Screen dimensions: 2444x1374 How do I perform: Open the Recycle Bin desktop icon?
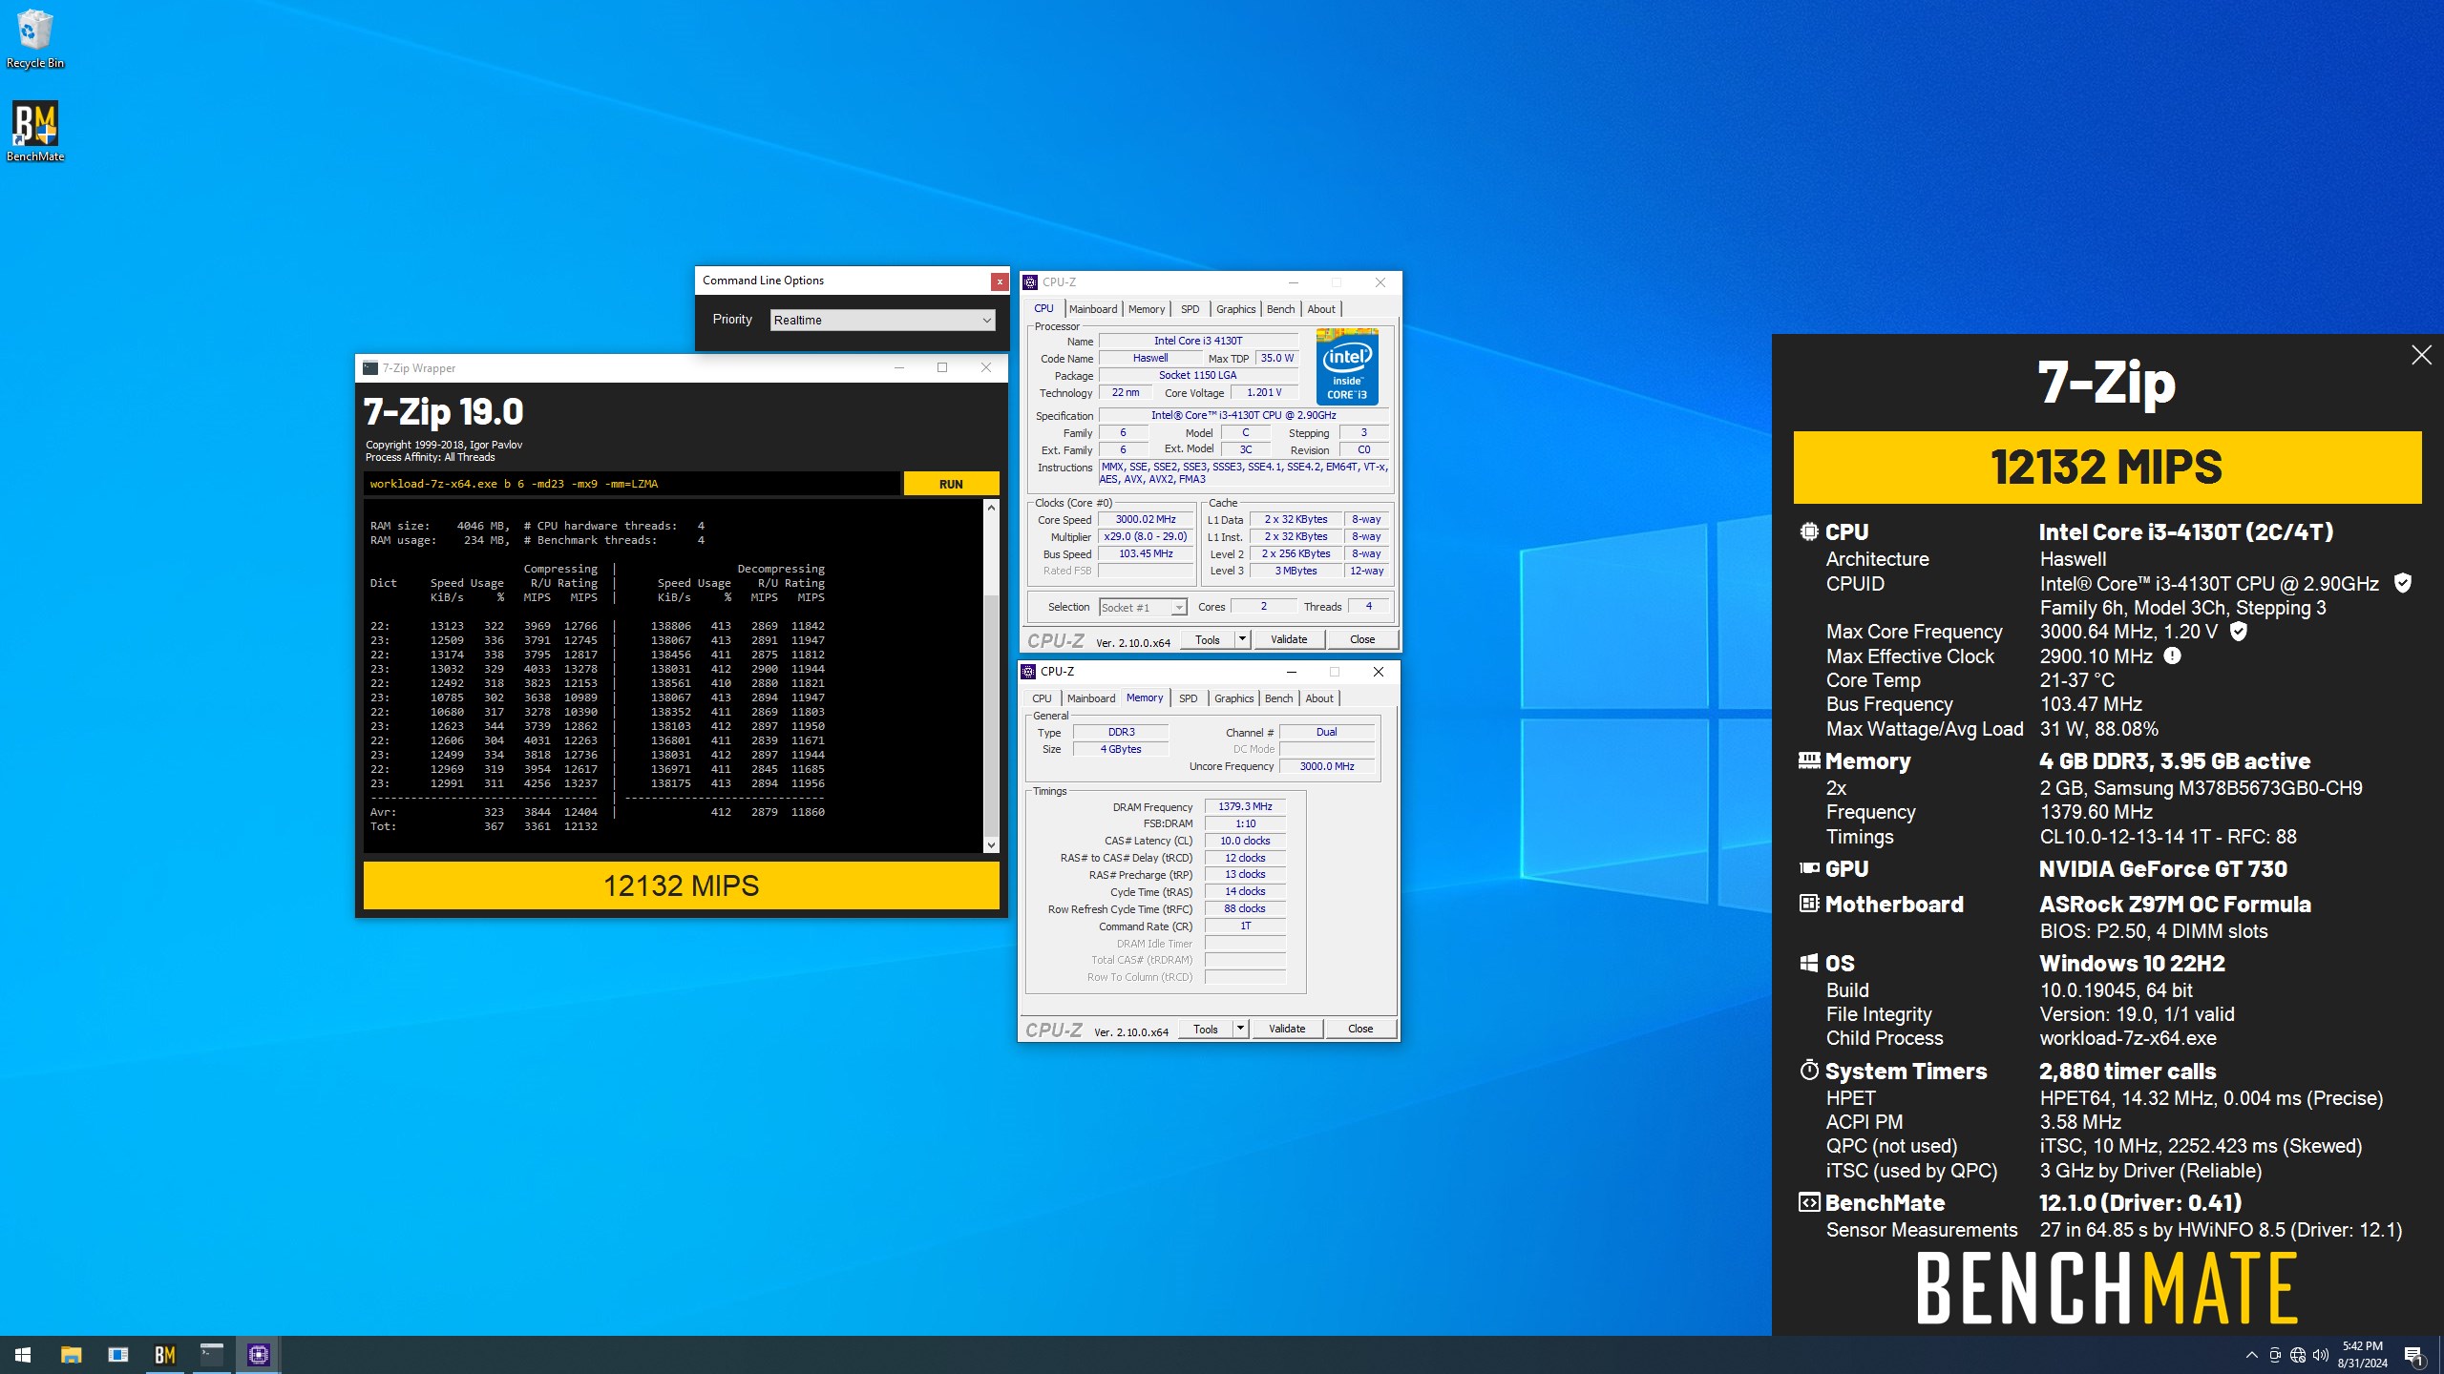(35, 38)
